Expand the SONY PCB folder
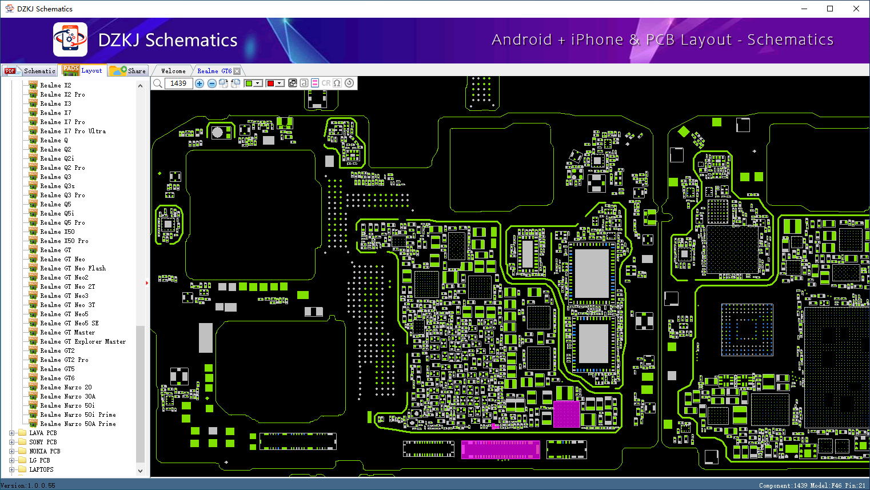This screenshot has width=870, height=490. coord(12,442)
